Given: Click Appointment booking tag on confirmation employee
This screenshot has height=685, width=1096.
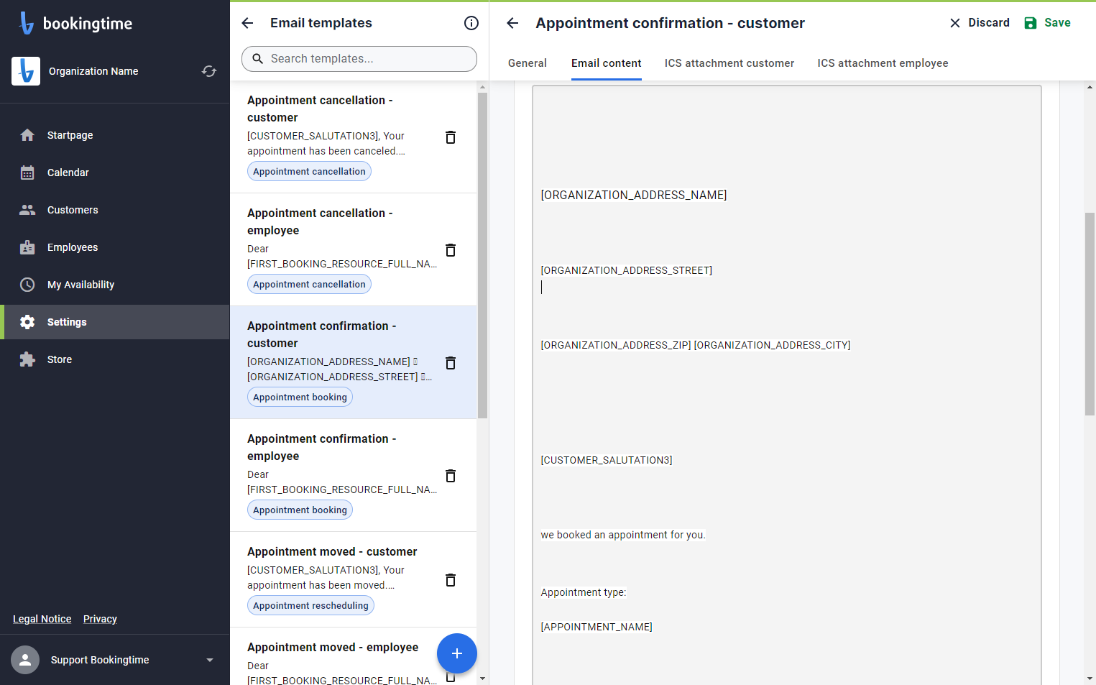Looking at the screenshot, I should pyautogui.click(x=300, y=510).
